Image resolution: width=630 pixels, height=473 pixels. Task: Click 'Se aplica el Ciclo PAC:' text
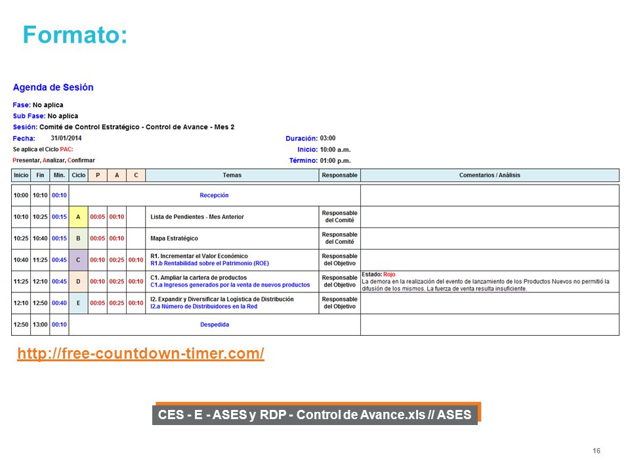pos(43,149)
